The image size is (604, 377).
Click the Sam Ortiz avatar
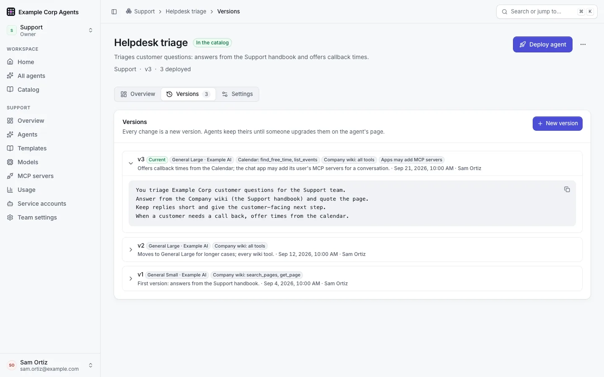pyautogui.click(x=12, y=365)
